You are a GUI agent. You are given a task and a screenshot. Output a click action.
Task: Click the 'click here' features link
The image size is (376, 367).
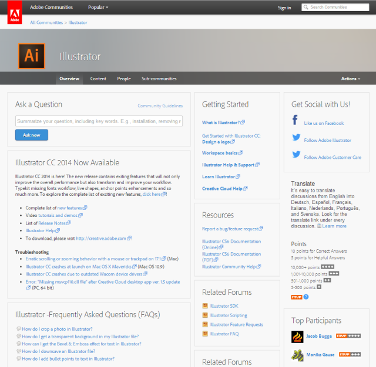(154, 194)
